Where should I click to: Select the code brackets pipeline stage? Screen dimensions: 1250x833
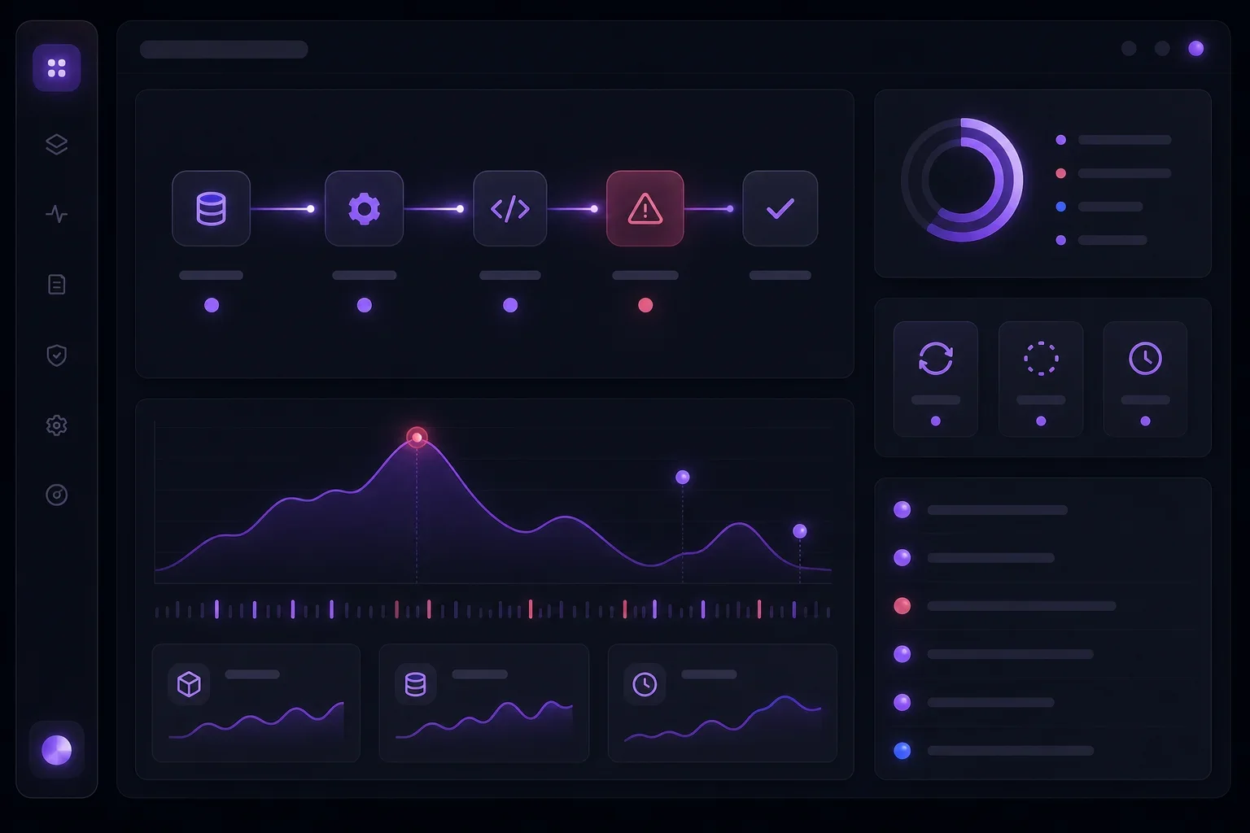tap(510, 208)
